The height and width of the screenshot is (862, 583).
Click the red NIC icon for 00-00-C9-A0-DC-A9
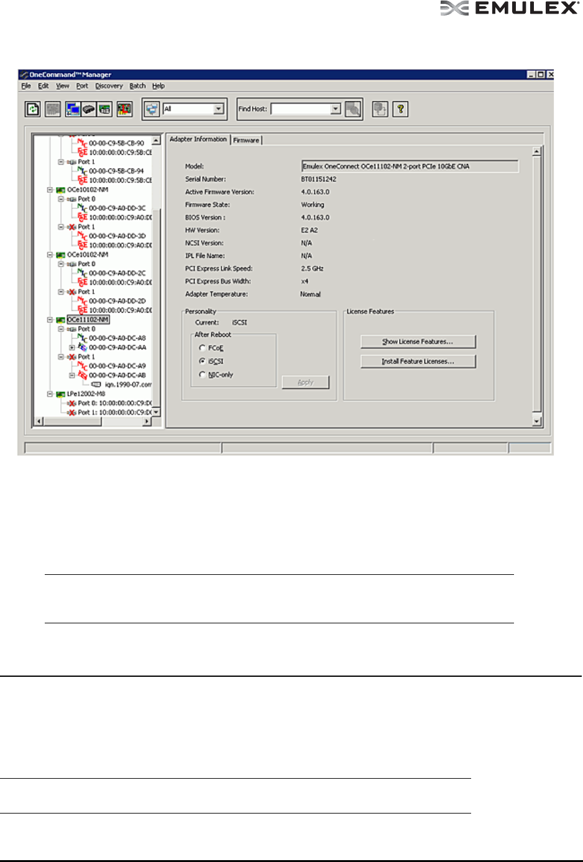pos(82,366)
